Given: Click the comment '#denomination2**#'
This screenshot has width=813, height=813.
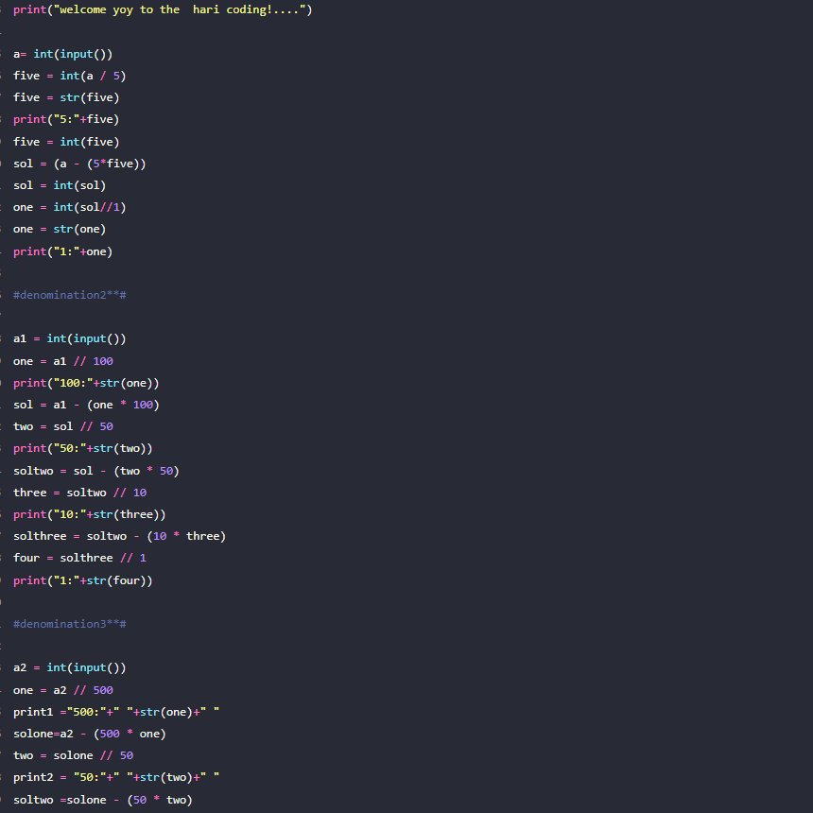Looking at the screenshot, I should 69,295.
